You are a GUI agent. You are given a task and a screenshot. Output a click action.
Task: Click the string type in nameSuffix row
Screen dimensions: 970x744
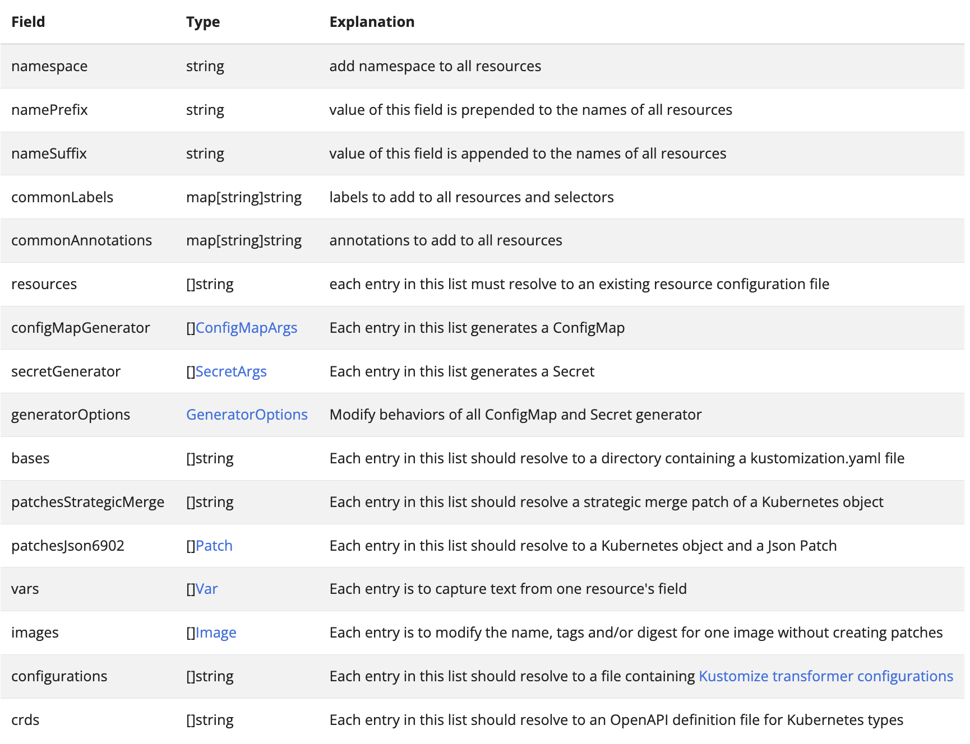click(x=205, y=154)
